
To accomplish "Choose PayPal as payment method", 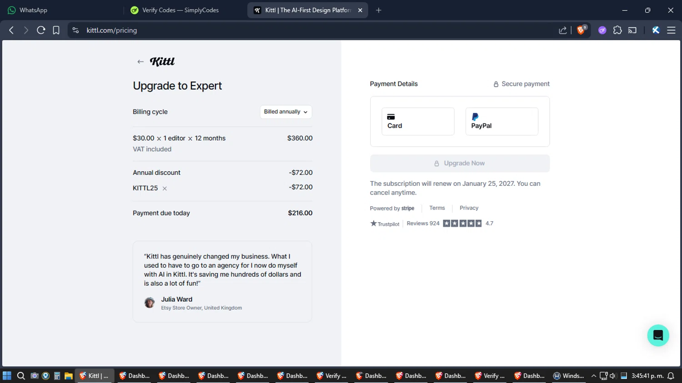I will [x=501, y=121].
